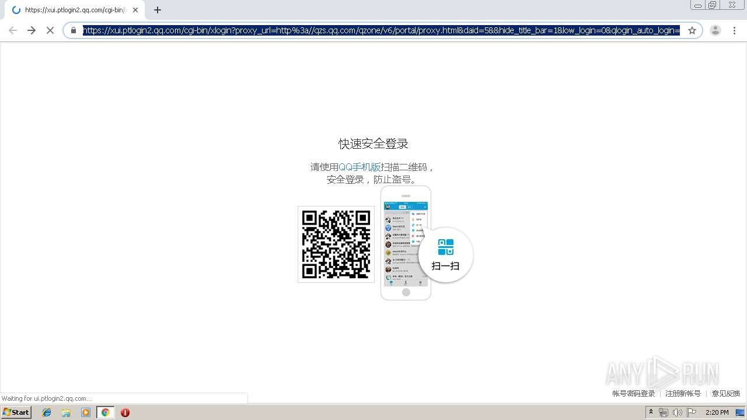Viewport: 747px width, 420px height.
Task: Restore down the Chrome window
Action: tap(713, 5)
